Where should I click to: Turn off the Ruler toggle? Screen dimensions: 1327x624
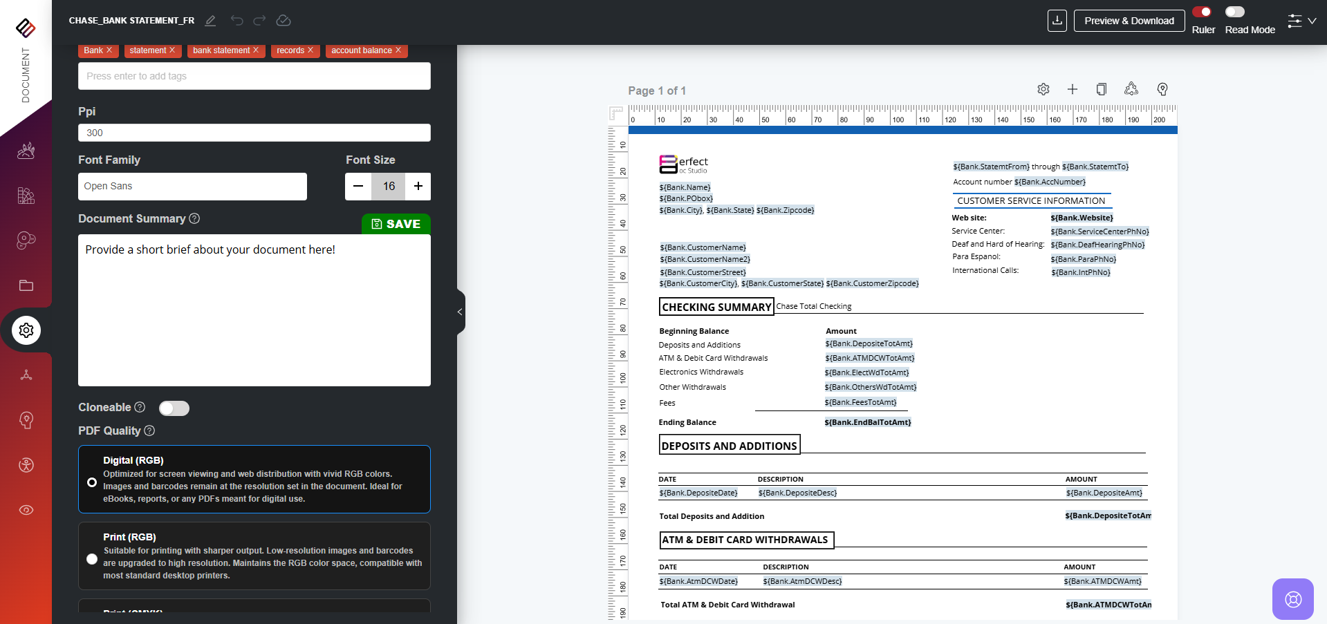[x=1202, y=12]
